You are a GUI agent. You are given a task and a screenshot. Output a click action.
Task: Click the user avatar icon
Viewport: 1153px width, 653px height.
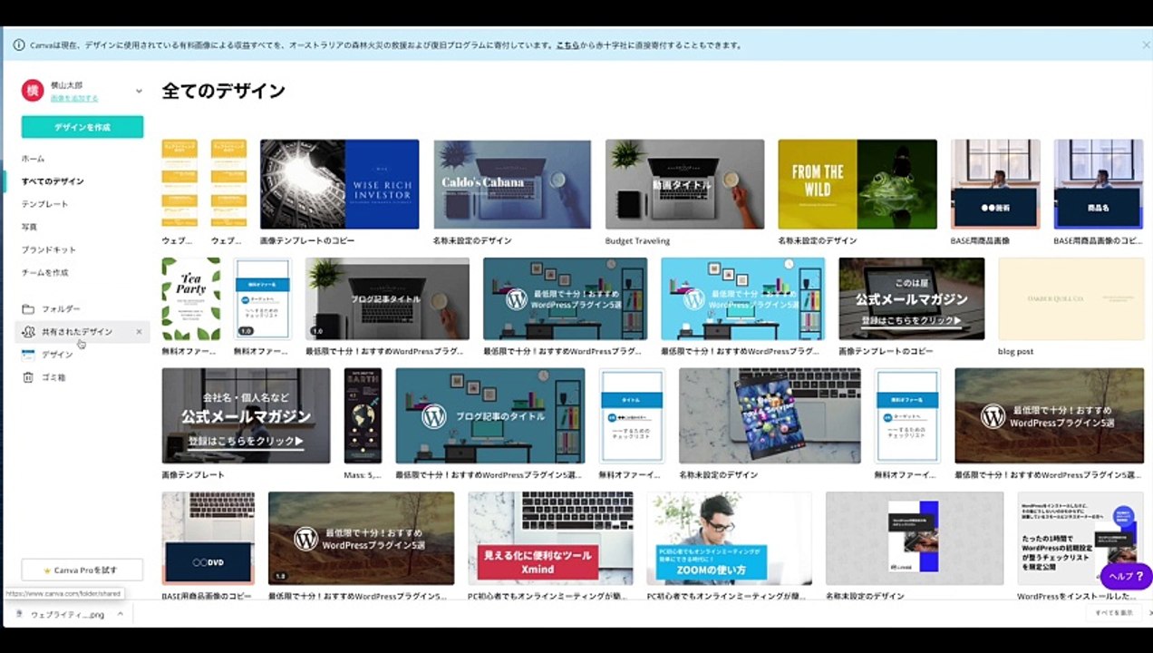point(32,90)
